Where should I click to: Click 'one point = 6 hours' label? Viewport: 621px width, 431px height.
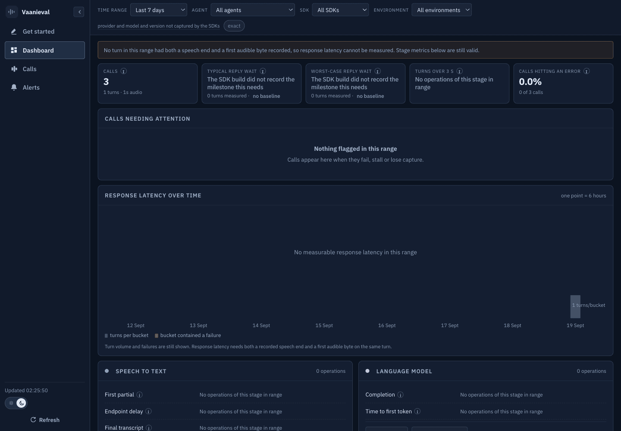pyautogui.click(x=583, y=196)
